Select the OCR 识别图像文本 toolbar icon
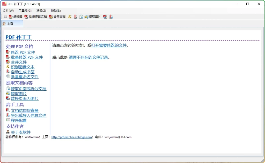Viewport: 265px width, 163px height. point(69,17)
